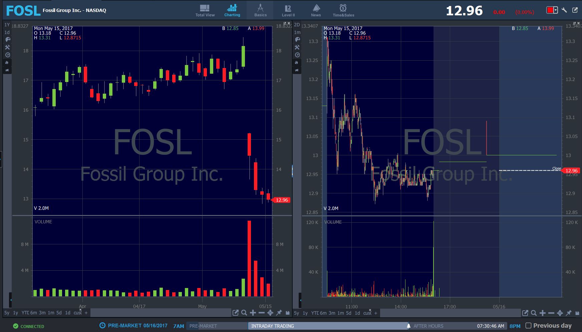
Task: Click the INTRADAY TRADING timeline segment
Action: point(328,326)
